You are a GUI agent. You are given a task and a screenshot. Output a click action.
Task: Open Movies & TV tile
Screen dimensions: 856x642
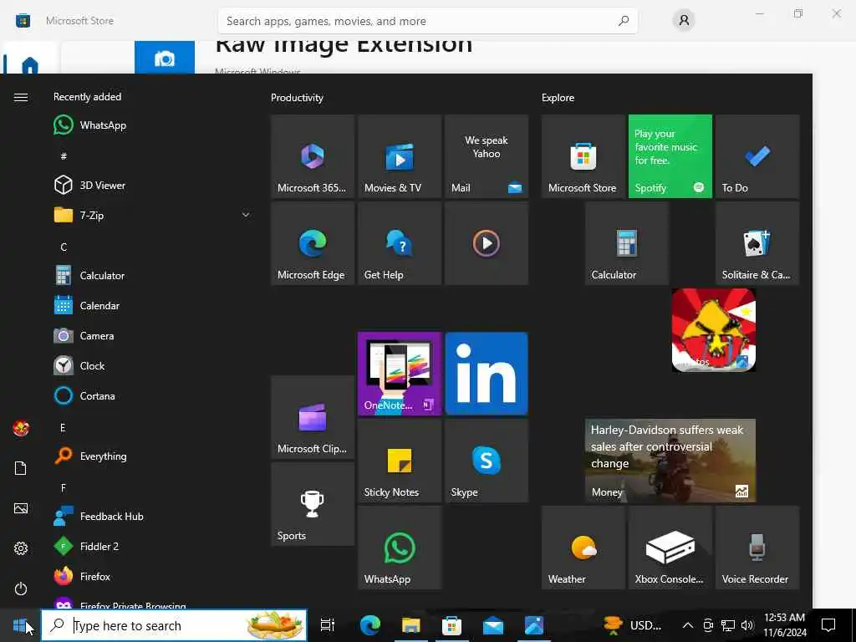point(400,156)
